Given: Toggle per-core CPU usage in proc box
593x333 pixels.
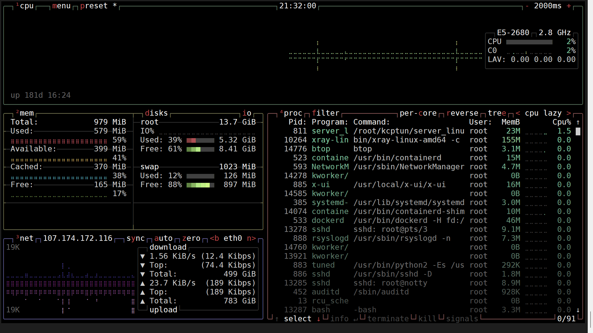Looking at the screenshot, I should 418,113.
